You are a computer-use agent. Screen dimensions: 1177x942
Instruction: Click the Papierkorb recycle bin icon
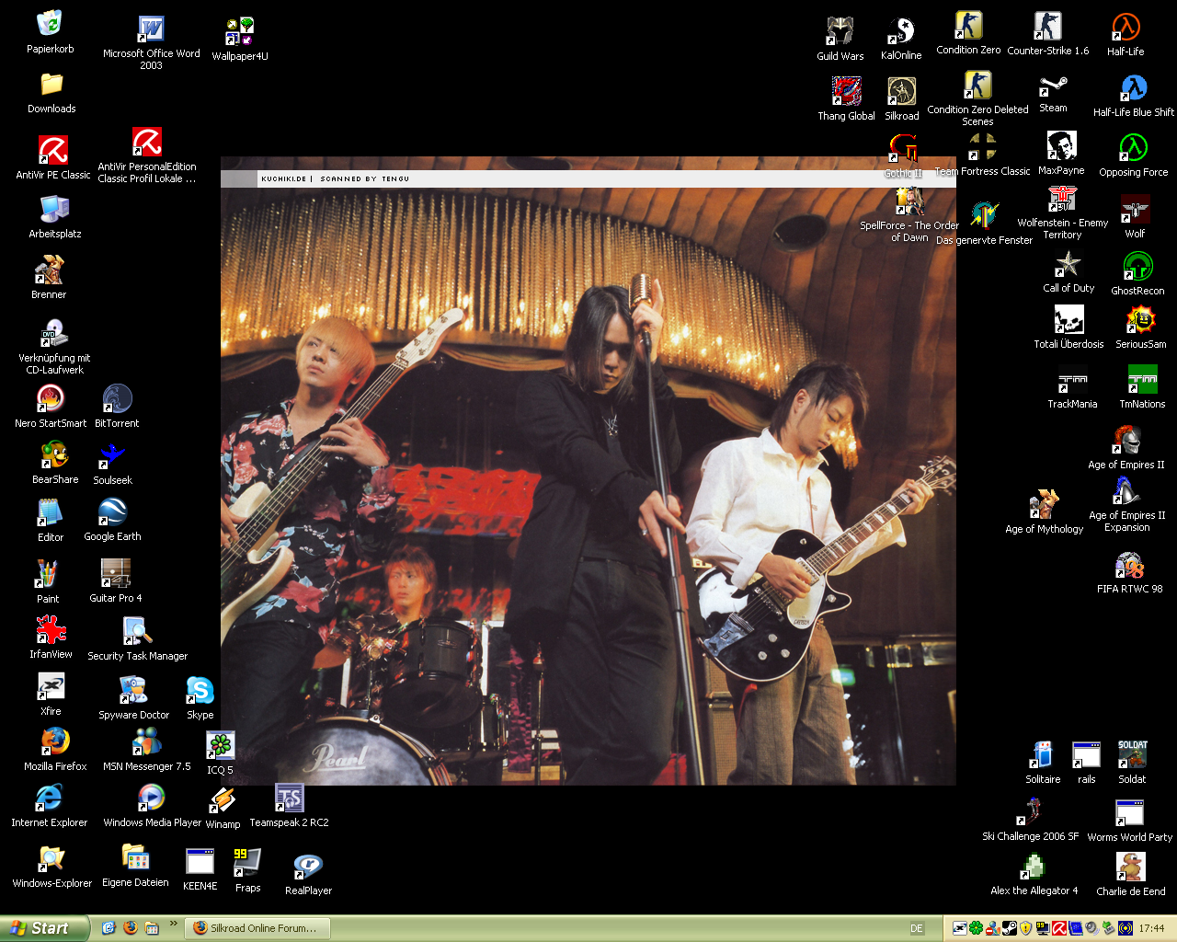[x=50, y=25]
